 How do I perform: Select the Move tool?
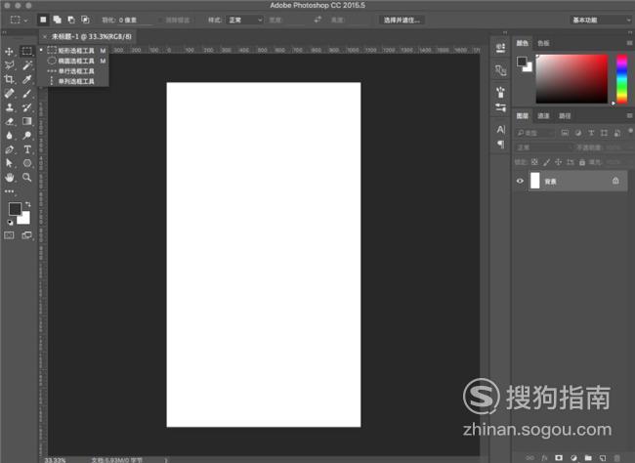(9, 52)
